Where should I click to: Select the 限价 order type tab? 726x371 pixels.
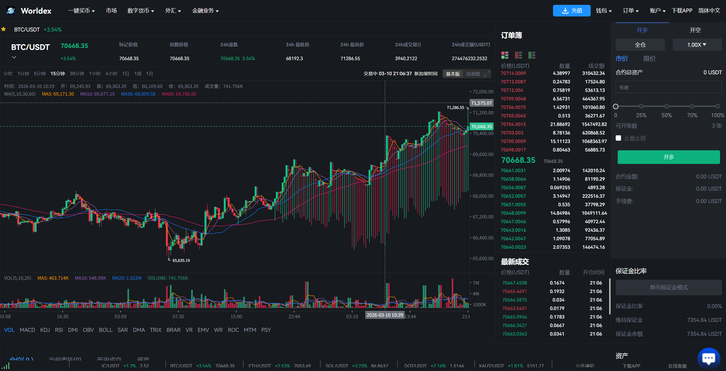[649, 59]
